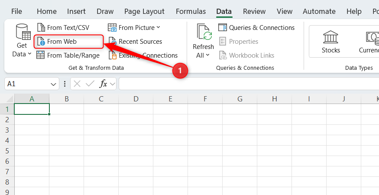Select column A header
Screen dimensions: 379x195
(32, 99)
